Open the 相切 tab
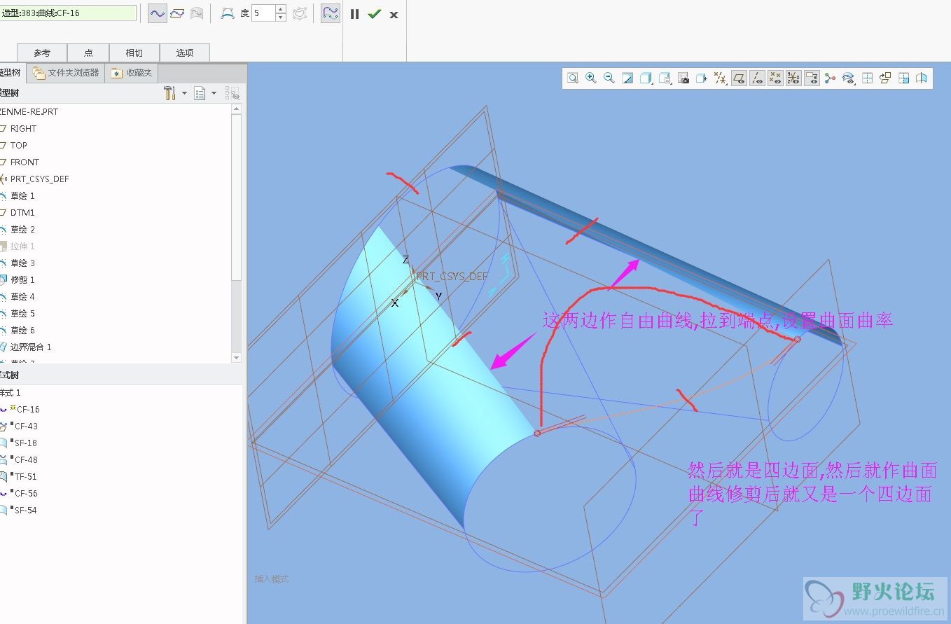 coord(134,53)
